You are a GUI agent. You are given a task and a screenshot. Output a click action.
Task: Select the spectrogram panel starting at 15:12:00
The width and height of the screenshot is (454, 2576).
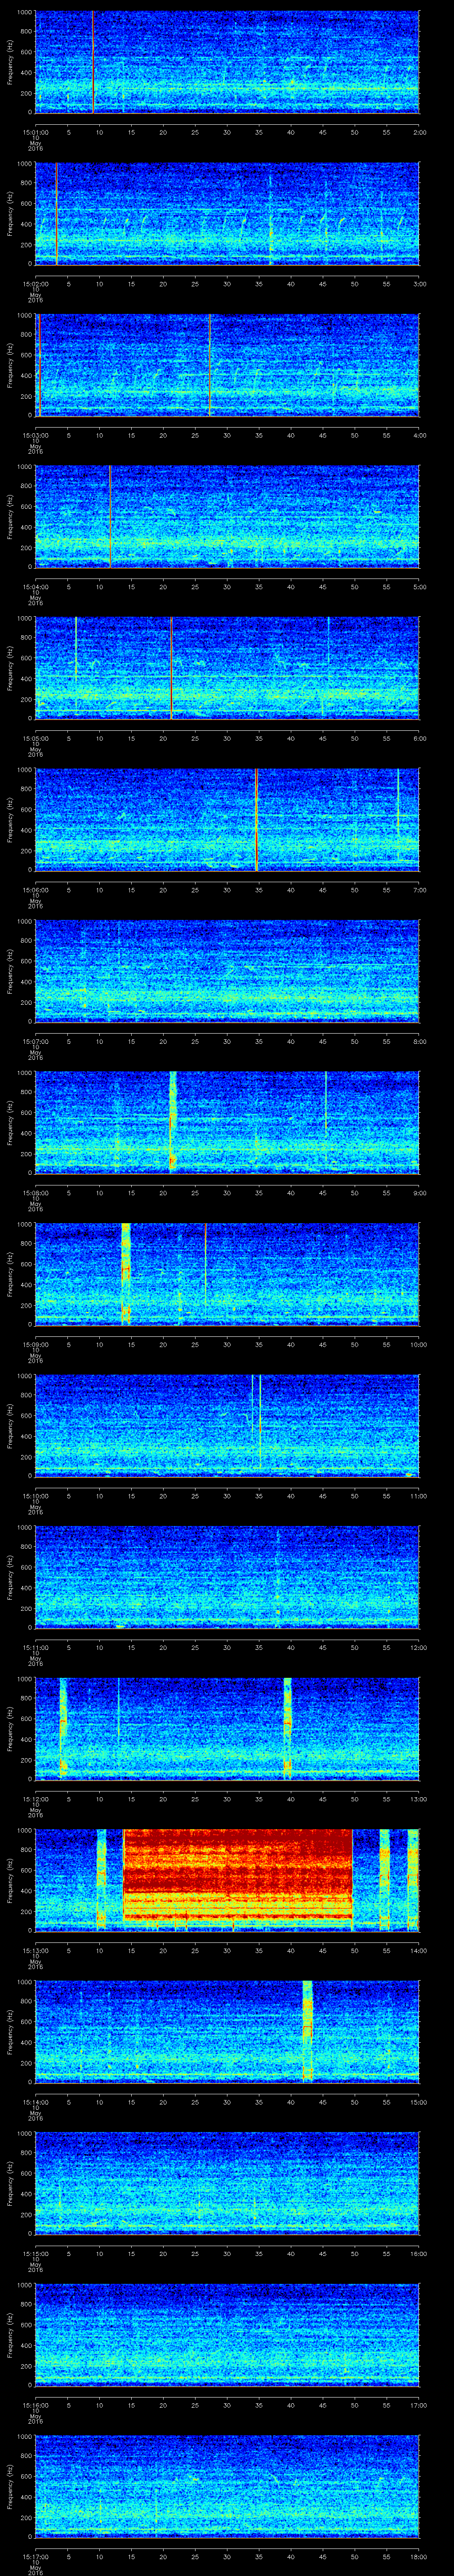click(x=227, y=1728)
